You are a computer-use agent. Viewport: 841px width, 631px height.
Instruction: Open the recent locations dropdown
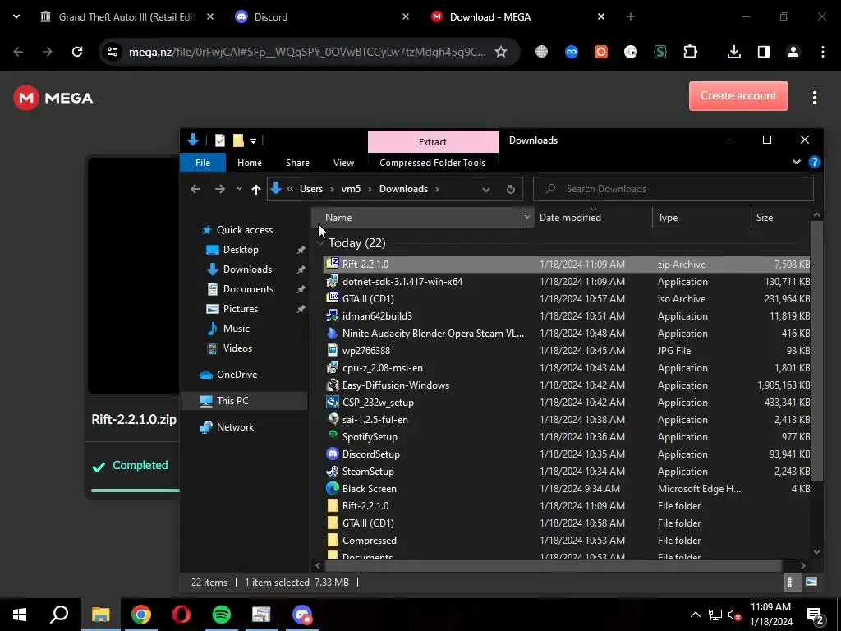pos(239,189)
